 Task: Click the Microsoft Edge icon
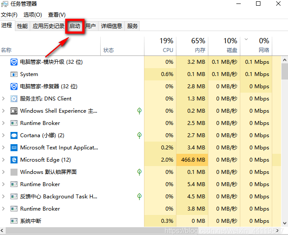pyautogui.click(x=14, y=160)
